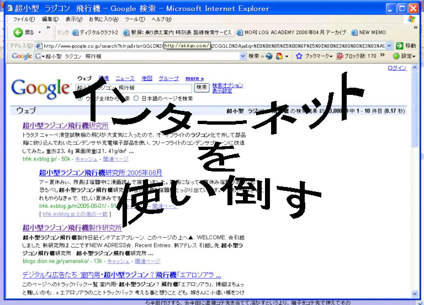Open the more » link

pos(194,78)
